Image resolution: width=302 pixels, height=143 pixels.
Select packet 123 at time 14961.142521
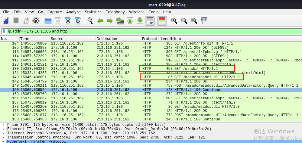click(151, 64)
